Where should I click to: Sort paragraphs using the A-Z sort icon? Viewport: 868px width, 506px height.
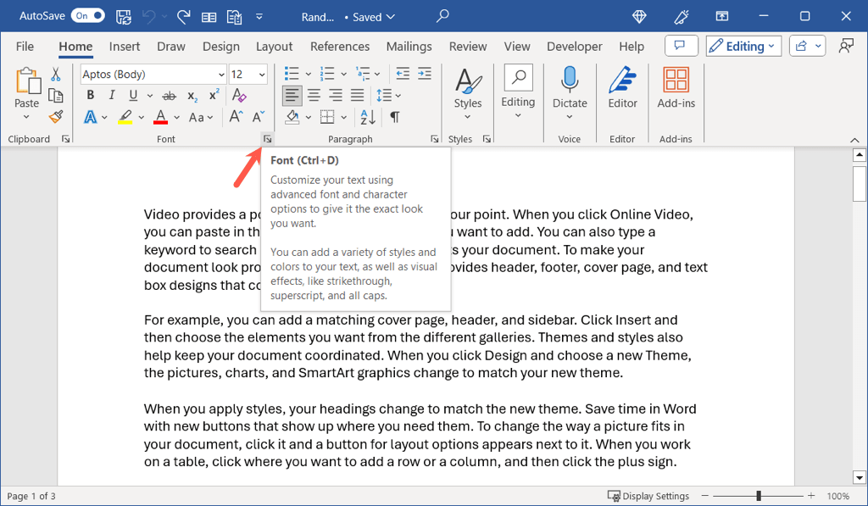pyautogui.click(x=369, y=117)
